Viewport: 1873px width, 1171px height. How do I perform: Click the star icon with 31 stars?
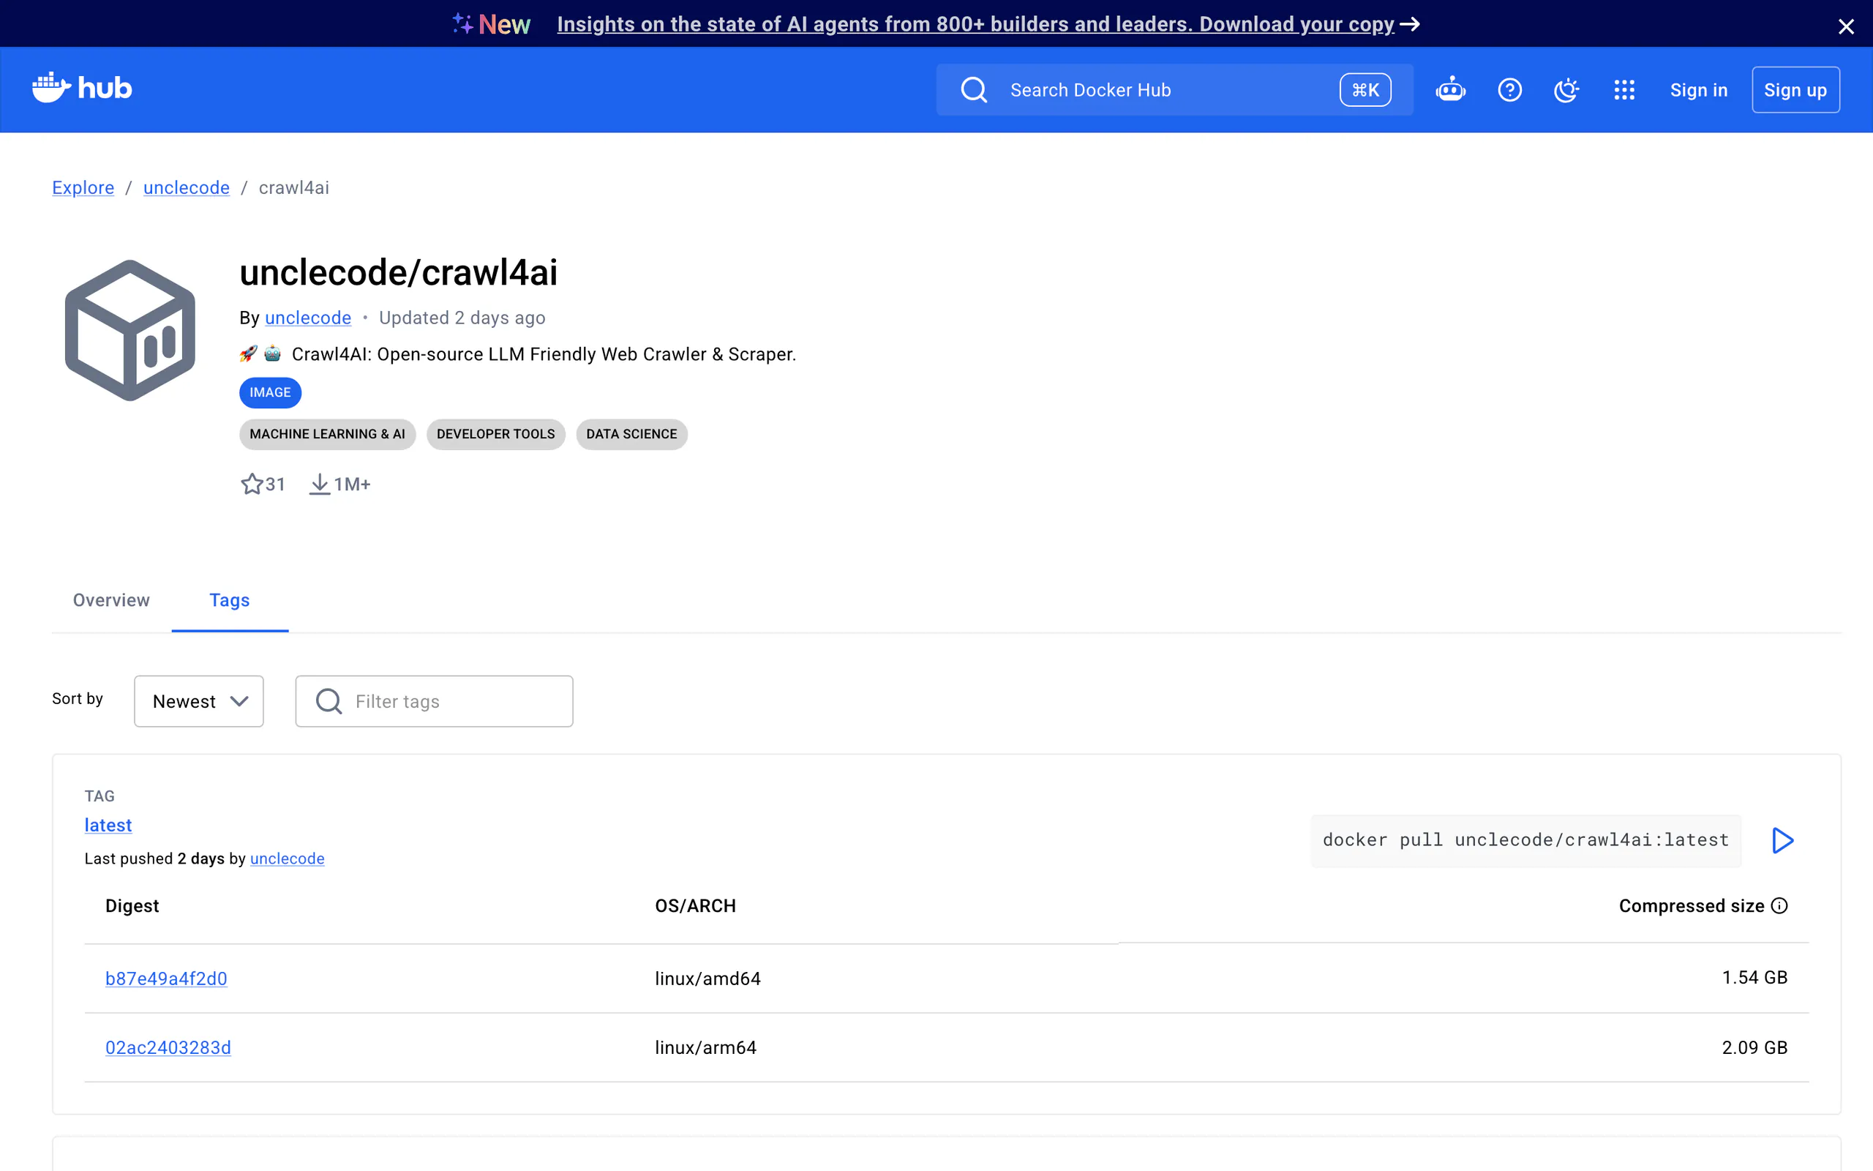(x=252, y=484)
